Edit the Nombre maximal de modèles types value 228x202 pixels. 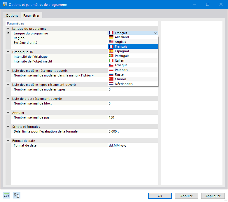pos(133,89)
